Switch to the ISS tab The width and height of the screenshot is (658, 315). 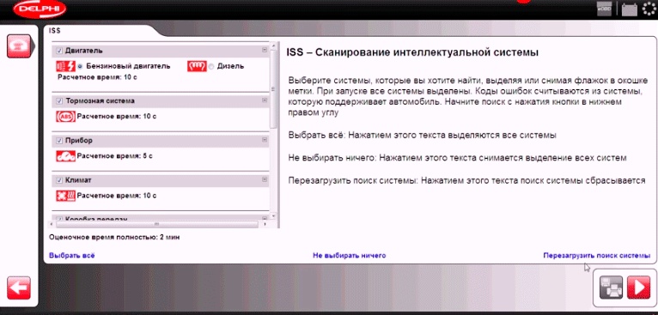coord(55,30)
